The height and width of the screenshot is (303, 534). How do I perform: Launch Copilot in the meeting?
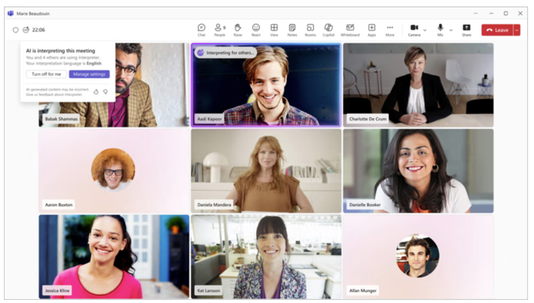point(328,30)
